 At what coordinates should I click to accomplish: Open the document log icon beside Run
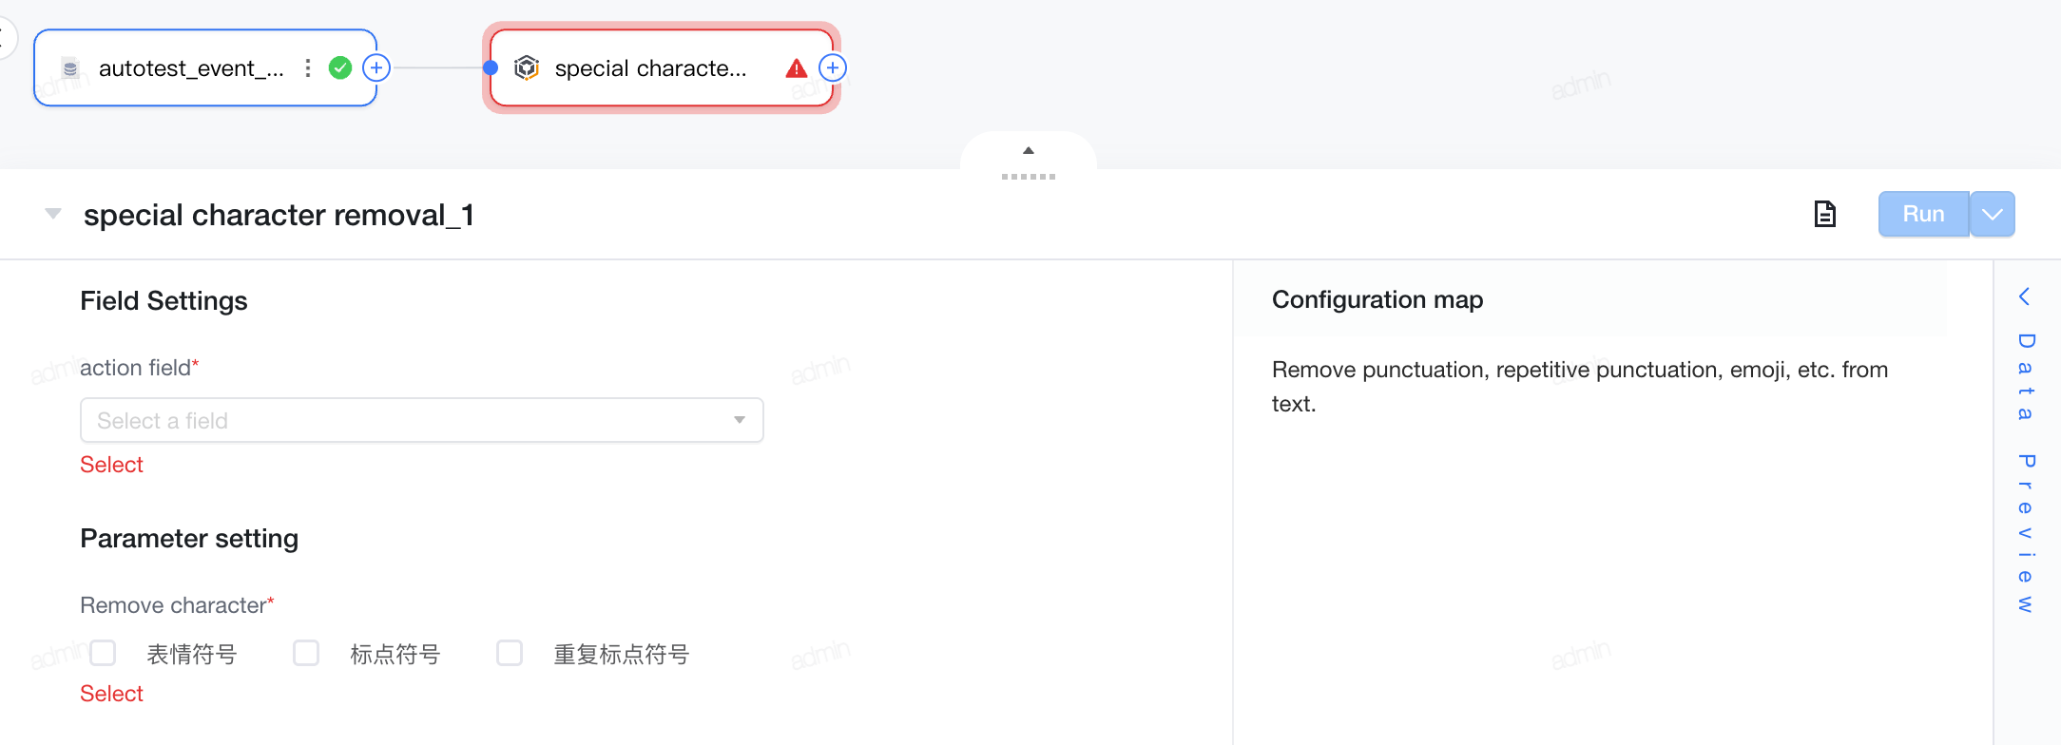coord(1824,214)
